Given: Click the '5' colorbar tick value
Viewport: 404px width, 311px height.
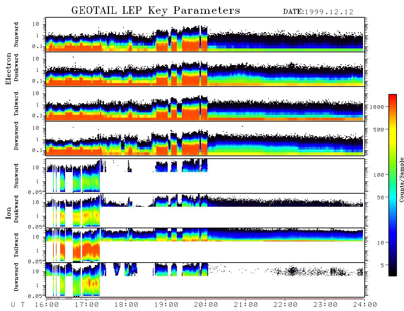Looking at the screenshot, I should click(382, 265).
